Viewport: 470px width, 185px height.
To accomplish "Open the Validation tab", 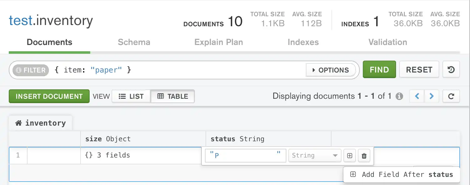I will tap(387, 42).
